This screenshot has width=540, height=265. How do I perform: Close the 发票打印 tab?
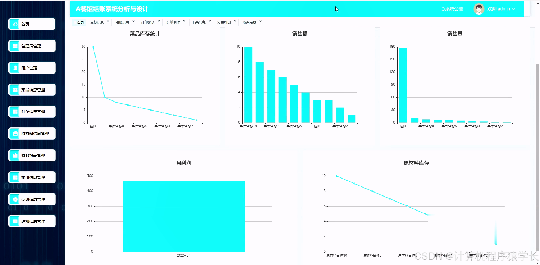[x=235, y=21]
